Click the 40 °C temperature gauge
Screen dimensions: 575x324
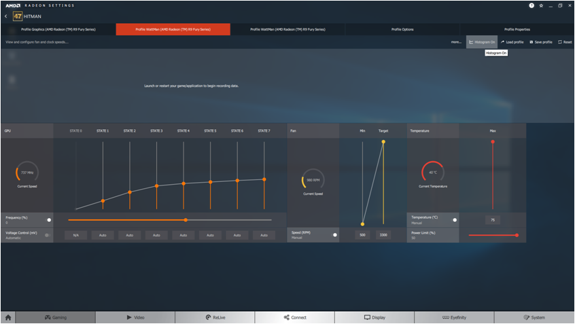(433, 173)
